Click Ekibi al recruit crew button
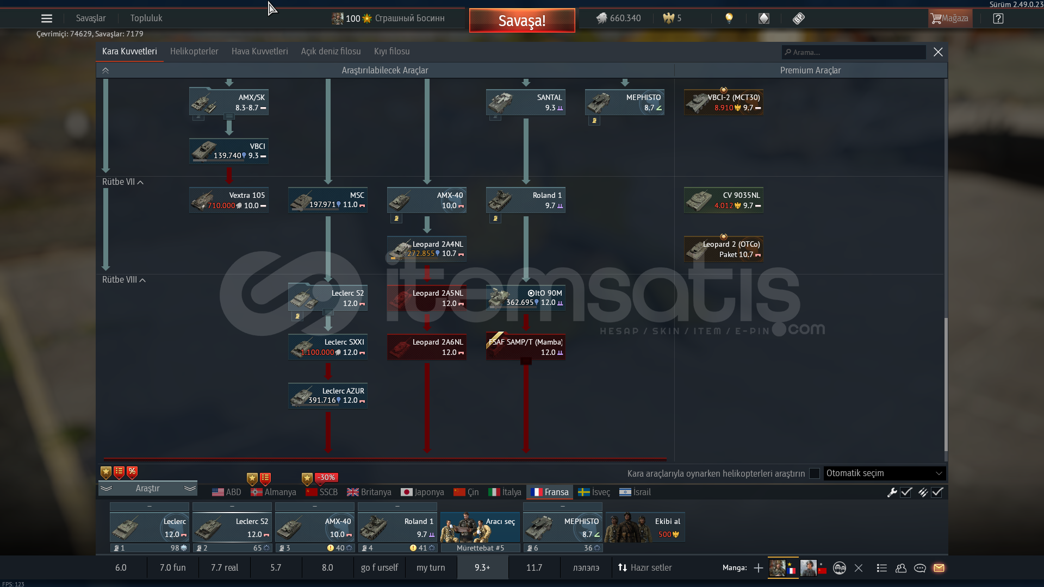This screenshot has height=587, width=1044. 645,527
